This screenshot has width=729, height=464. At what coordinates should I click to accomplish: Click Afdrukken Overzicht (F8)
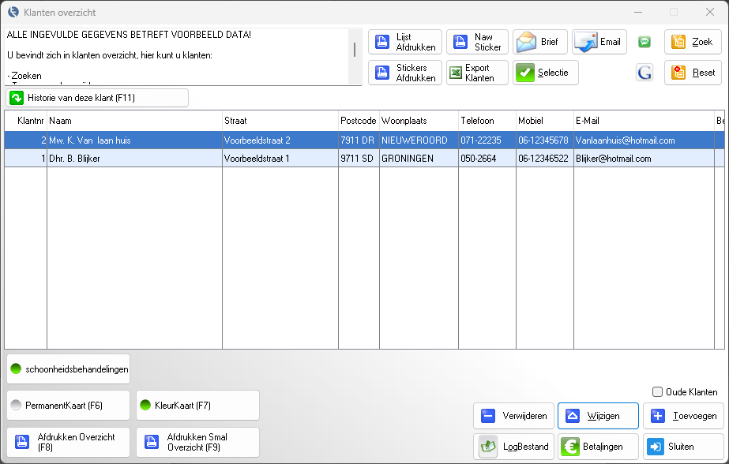(x=69, y=442)
